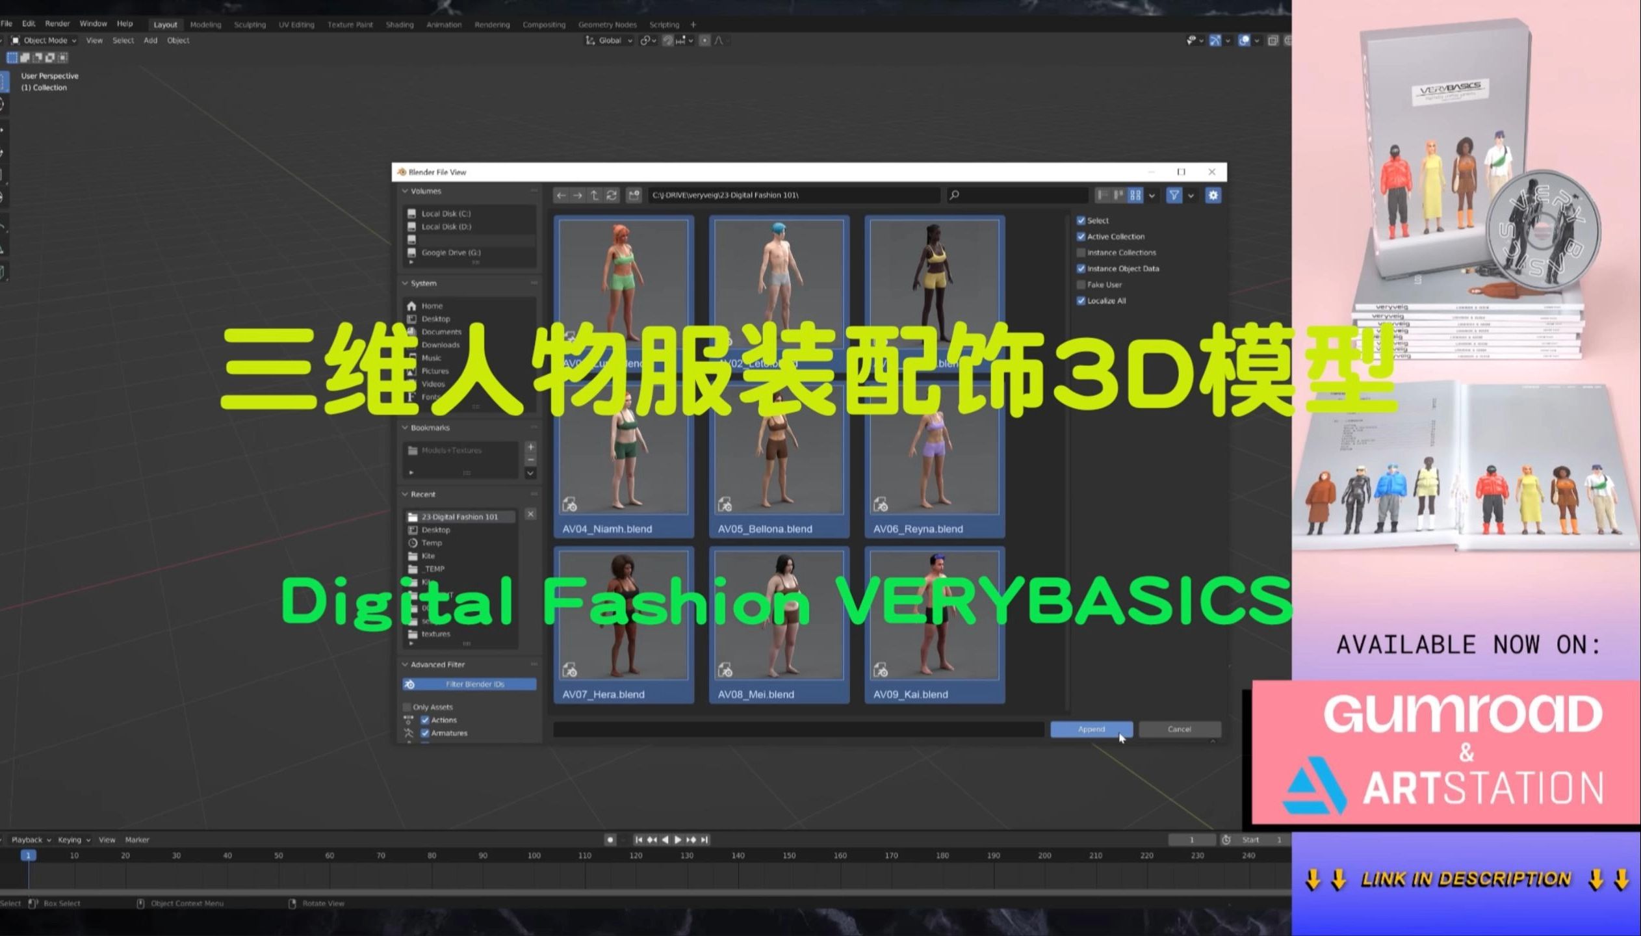
Task: Toggle auto keying record button
Action: [610, 840]
